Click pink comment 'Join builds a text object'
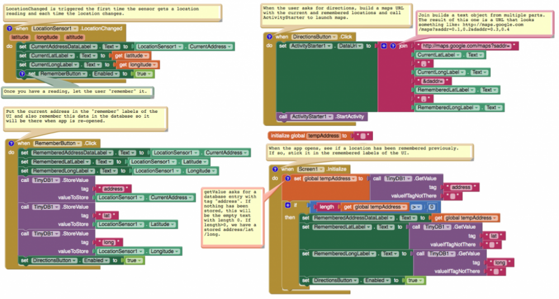The image size is (559, 299). (485, 23)
